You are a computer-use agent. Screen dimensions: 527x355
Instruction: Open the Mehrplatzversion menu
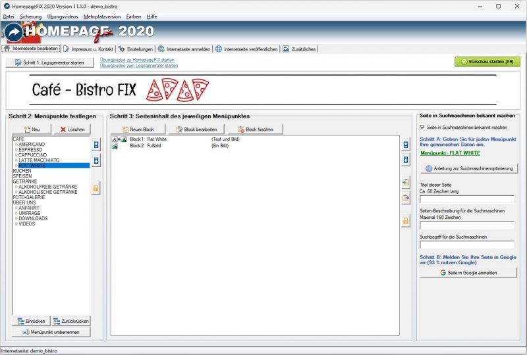click(x=102, y=16)
